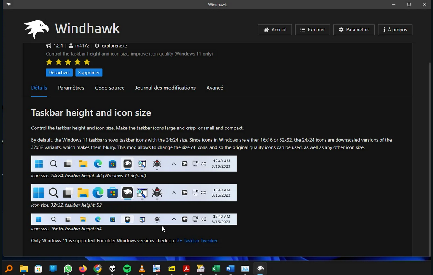Open the yellow PDF app taskbar icon
The height and width of the screenshot is (275, 433).
(x=172, y=268)
